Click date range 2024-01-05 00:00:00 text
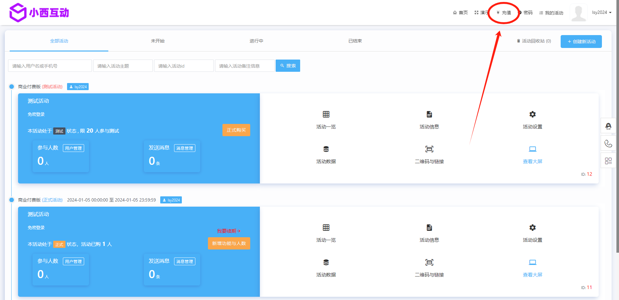 click(x=112, y=200)
